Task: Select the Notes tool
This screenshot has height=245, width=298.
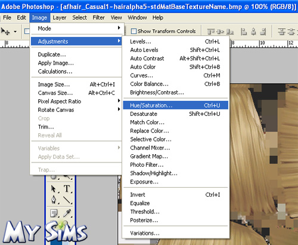Action: [54, 213]
